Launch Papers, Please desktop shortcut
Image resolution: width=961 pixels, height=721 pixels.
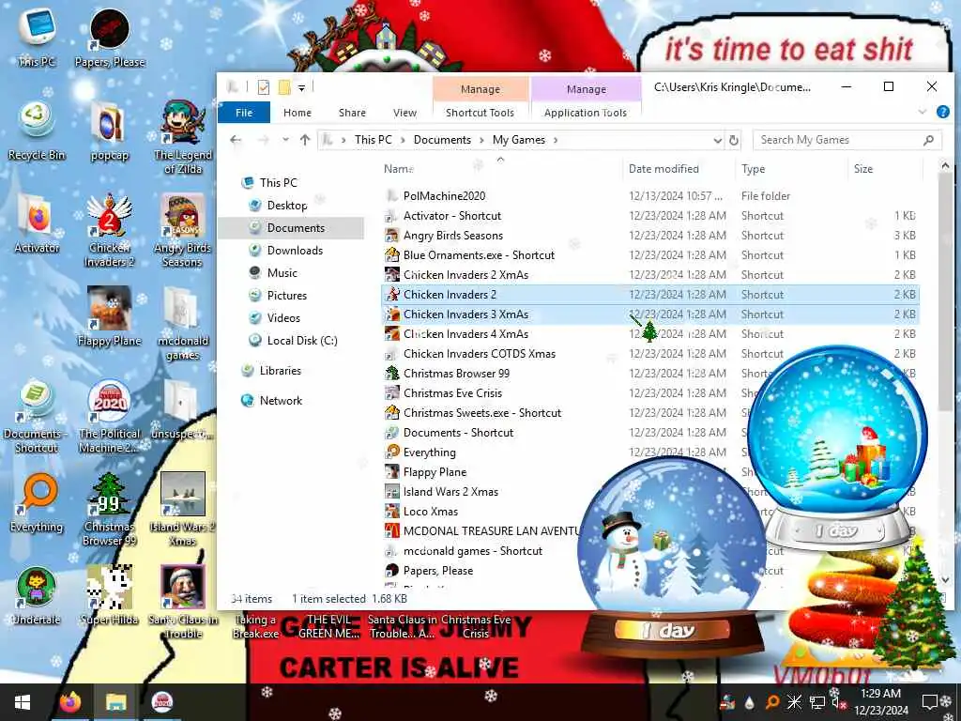tap(110, 38)
